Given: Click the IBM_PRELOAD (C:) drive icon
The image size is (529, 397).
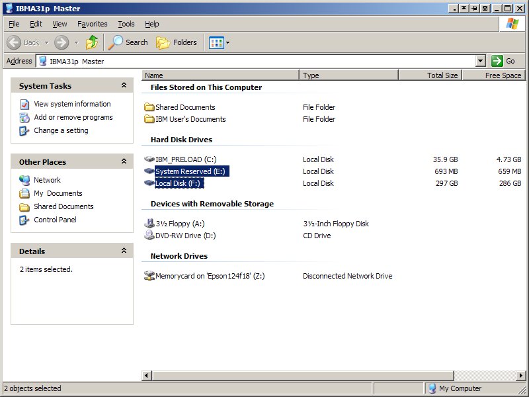Looking at the screenshot, I should (149, 159).
